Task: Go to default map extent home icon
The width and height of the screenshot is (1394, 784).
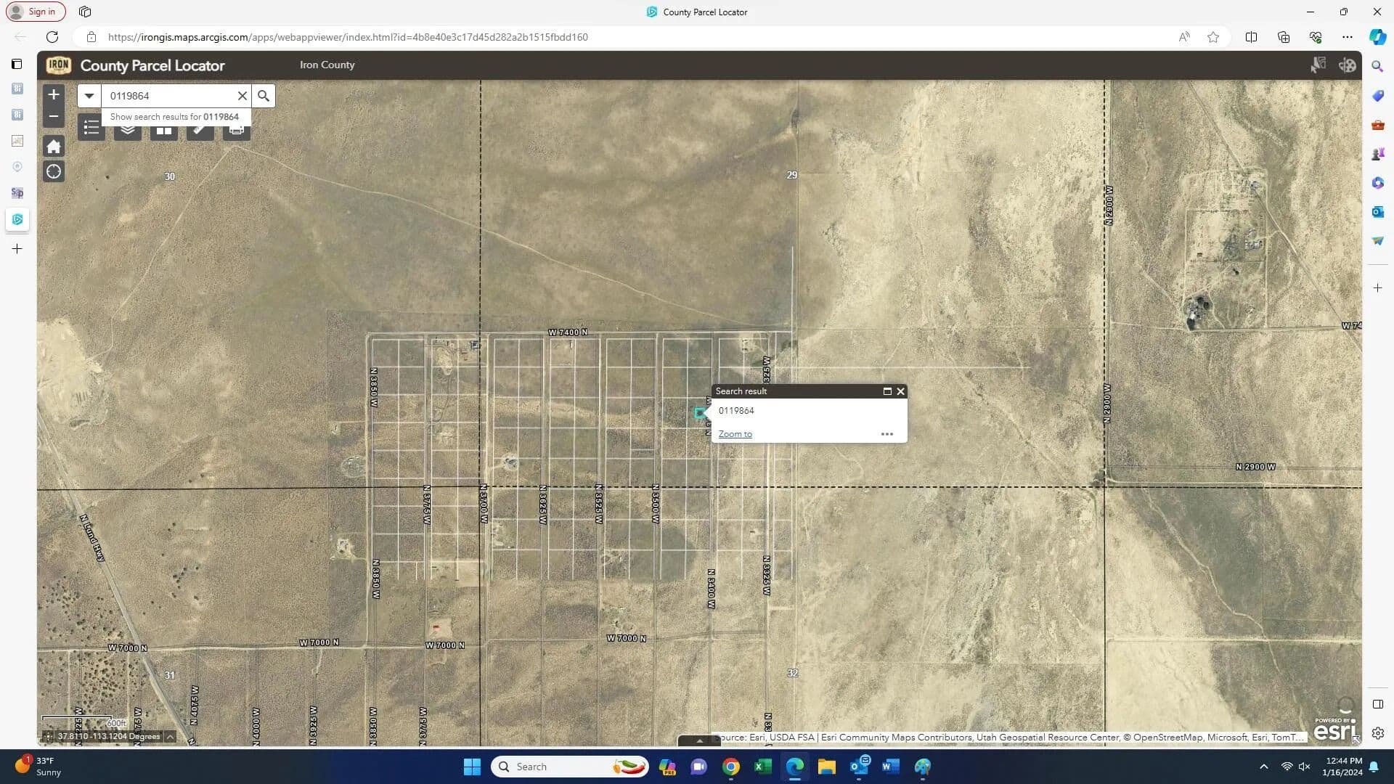Action: pyautogui.click(x=54, y=147)
